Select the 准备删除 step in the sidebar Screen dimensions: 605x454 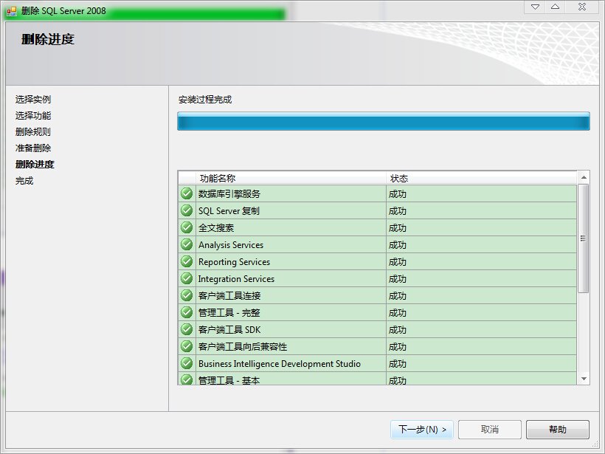33,148
